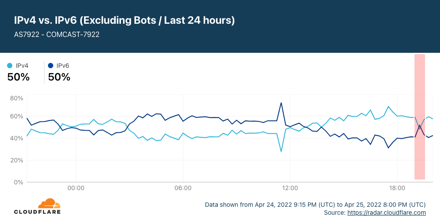Select the IPv6 50% value

(x=59, y=77)
